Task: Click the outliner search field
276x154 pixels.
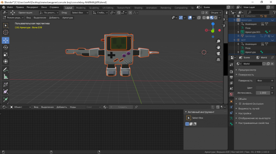Action: pos(258,13)
